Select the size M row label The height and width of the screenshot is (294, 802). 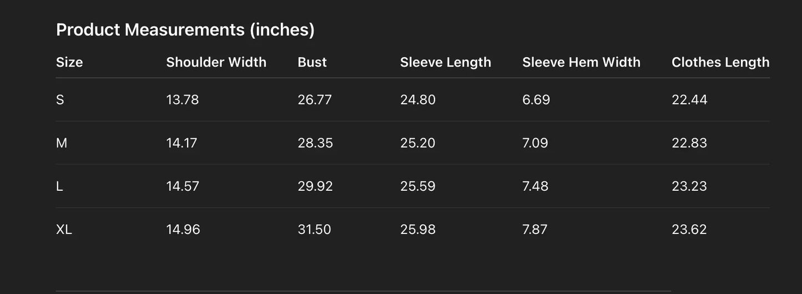click(x=62, y=143)
